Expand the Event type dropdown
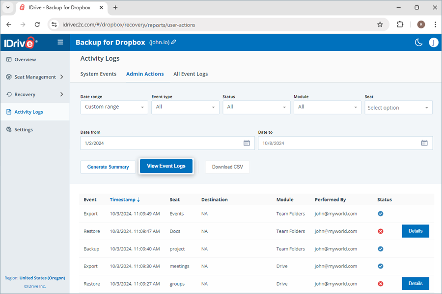 point(185,107)
